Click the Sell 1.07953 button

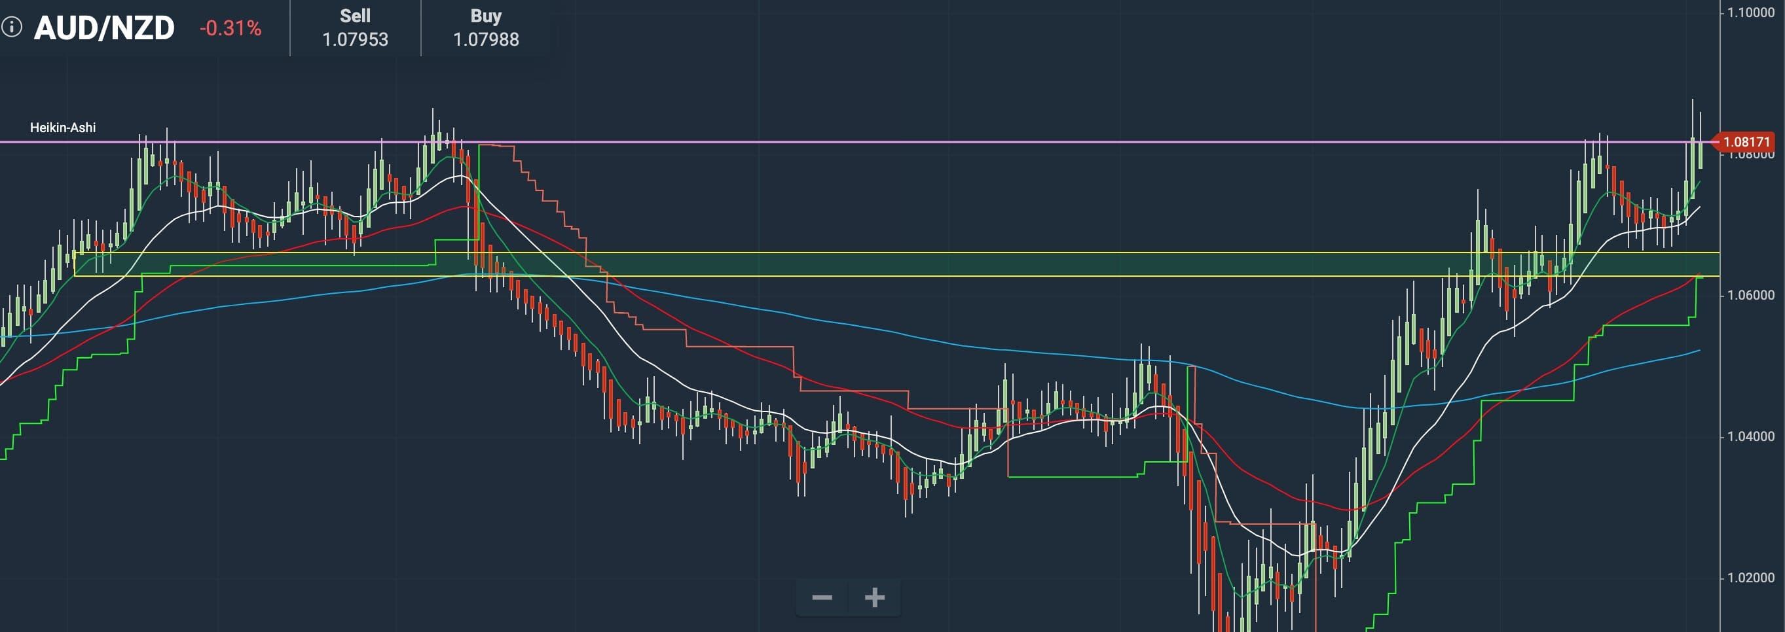tap(356, 27)
